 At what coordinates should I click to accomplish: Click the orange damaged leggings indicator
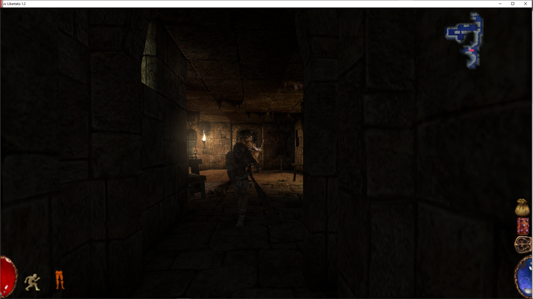tap(60, 280)
